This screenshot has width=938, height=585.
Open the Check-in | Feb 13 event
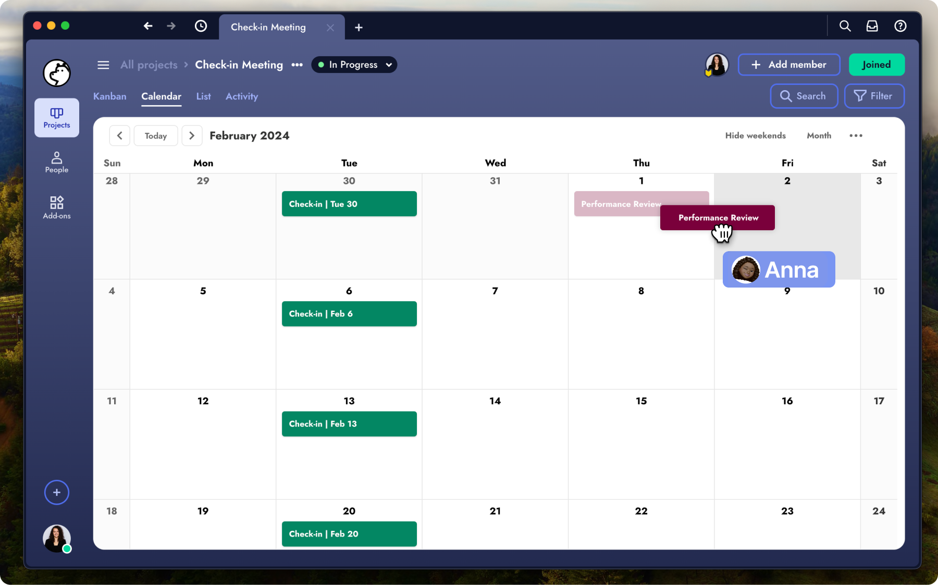(x=349, y=424)
